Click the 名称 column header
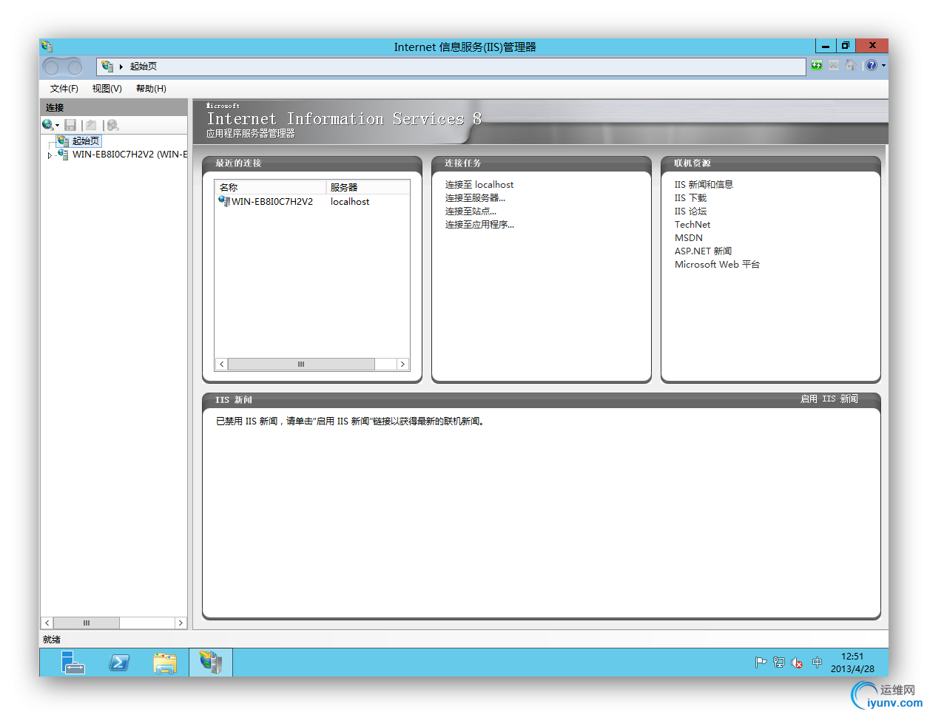The width and height of the screenshot is (927, 715). [271, 187]
